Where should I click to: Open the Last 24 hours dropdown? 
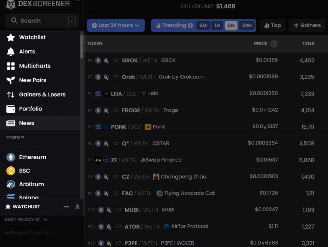(116, 25)
